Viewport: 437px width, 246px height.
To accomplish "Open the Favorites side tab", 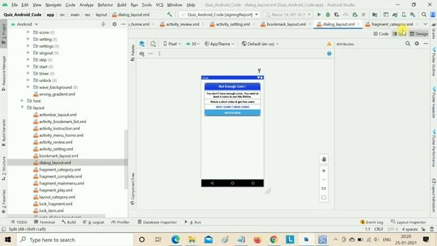I will (3, 202).
